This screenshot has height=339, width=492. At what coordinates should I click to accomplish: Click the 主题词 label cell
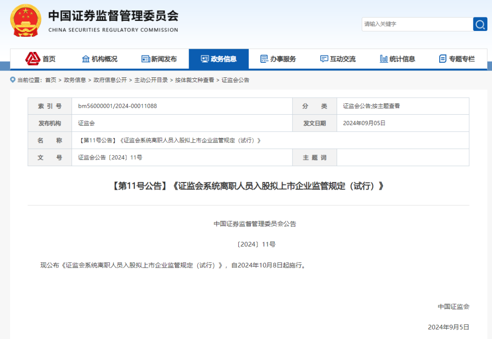coord(315,157)
